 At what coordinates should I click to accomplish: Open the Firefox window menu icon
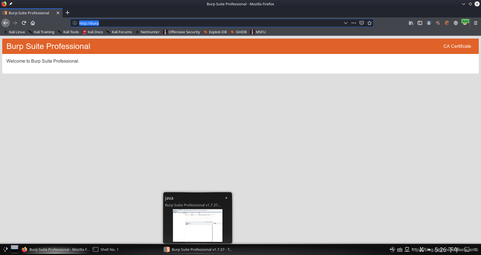4,4
